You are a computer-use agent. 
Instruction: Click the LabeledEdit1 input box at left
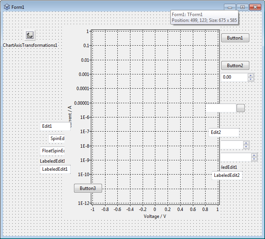point(55,169)
